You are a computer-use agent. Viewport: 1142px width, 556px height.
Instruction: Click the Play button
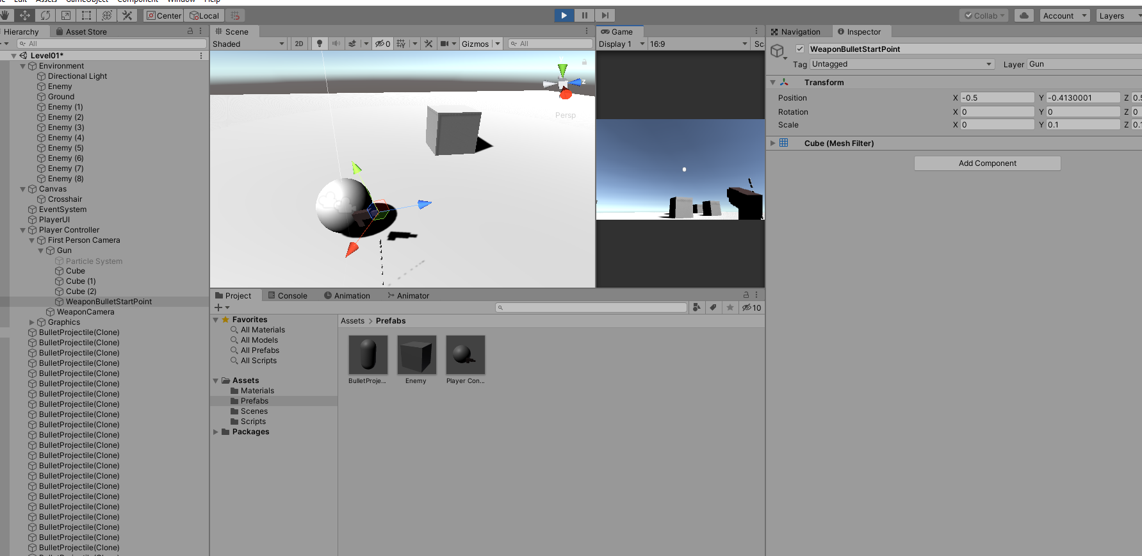(564, 15)
